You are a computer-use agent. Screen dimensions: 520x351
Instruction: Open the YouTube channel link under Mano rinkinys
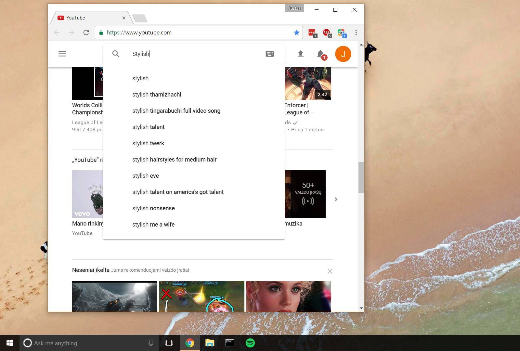tap(82, 233)
